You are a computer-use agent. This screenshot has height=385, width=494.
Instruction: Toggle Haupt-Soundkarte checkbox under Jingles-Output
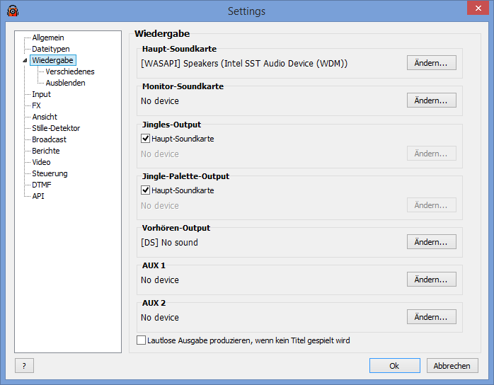[146, 139]
